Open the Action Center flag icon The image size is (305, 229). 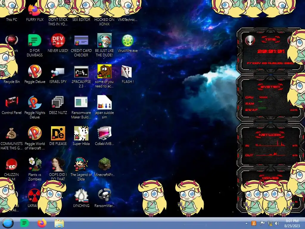[x=262, y=223]
